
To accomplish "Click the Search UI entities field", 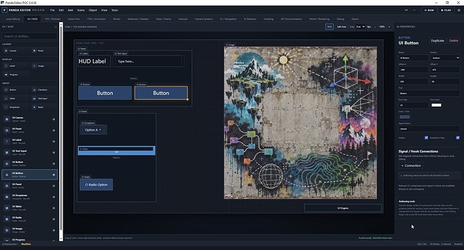I will click(x=30, y=36).
